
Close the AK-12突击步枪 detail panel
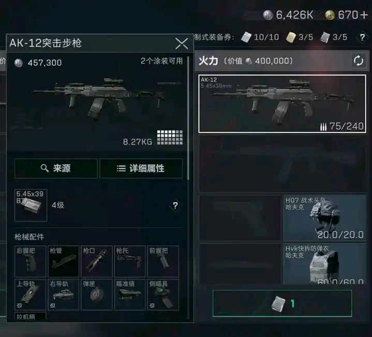pyautogui.click(x=182, y=43)
